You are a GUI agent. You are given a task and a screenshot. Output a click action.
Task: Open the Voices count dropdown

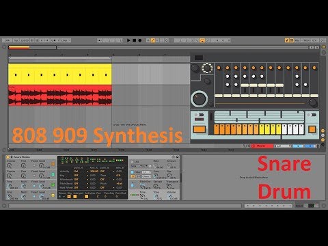62,197
